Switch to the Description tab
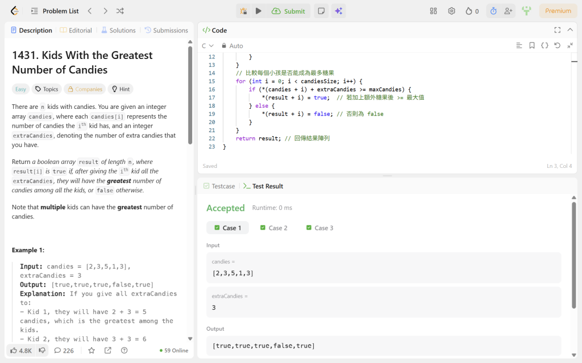This screenshot has height=363, width=582. click(32, 31)
